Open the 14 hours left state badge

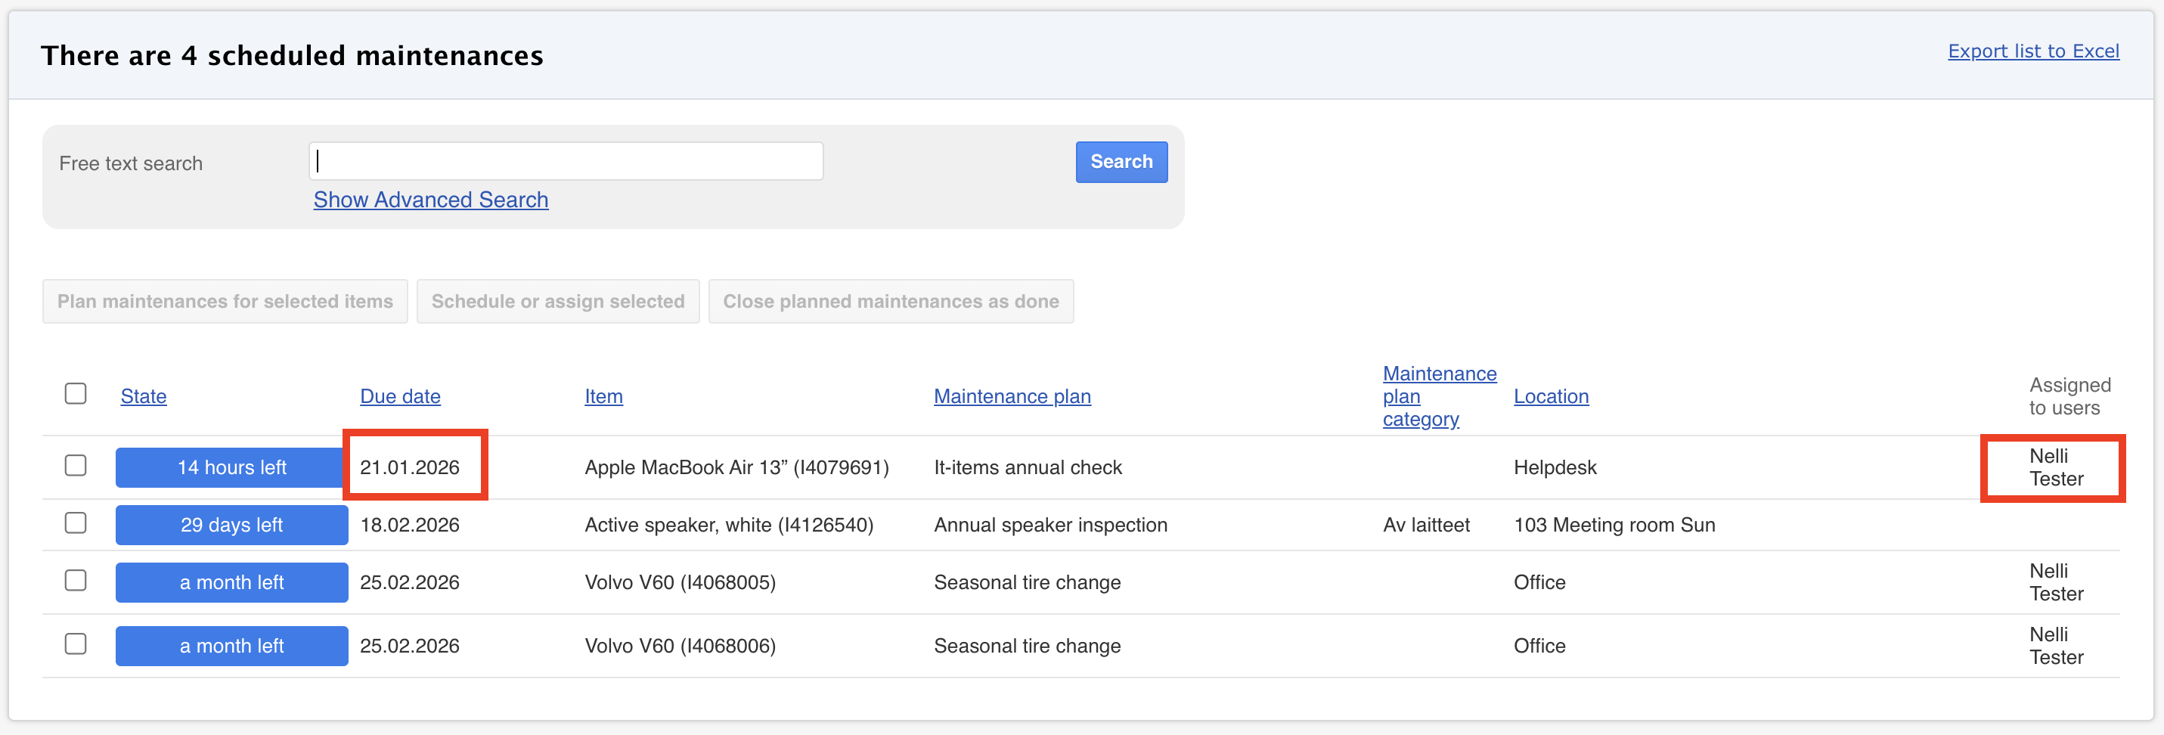(x=231, y=468)
